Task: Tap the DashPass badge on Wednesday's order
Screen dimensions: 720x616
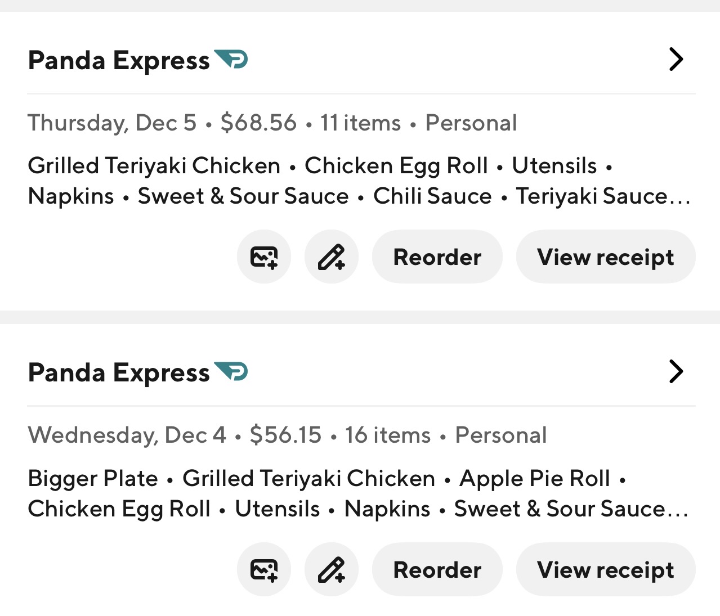Action: tap(232, 371)
